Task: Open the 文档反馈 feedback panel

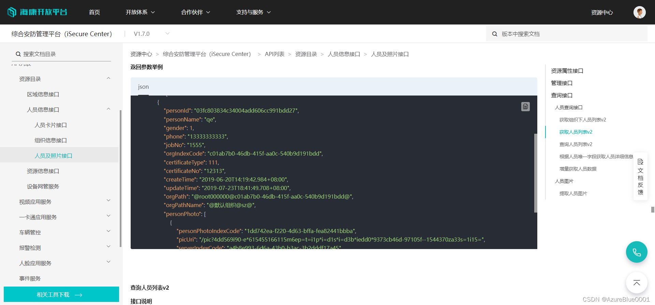Action: point(640,177)
